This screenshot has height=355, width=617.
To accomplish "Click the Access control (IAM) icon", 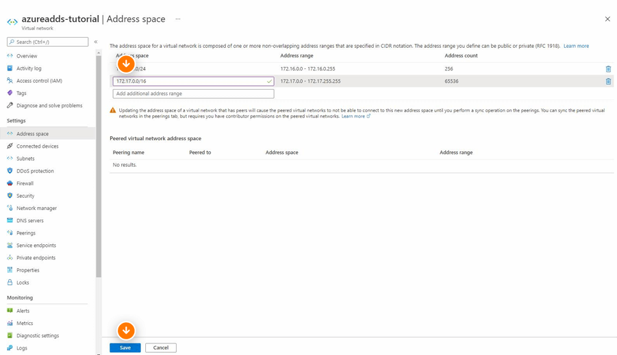I will [10, 81].
